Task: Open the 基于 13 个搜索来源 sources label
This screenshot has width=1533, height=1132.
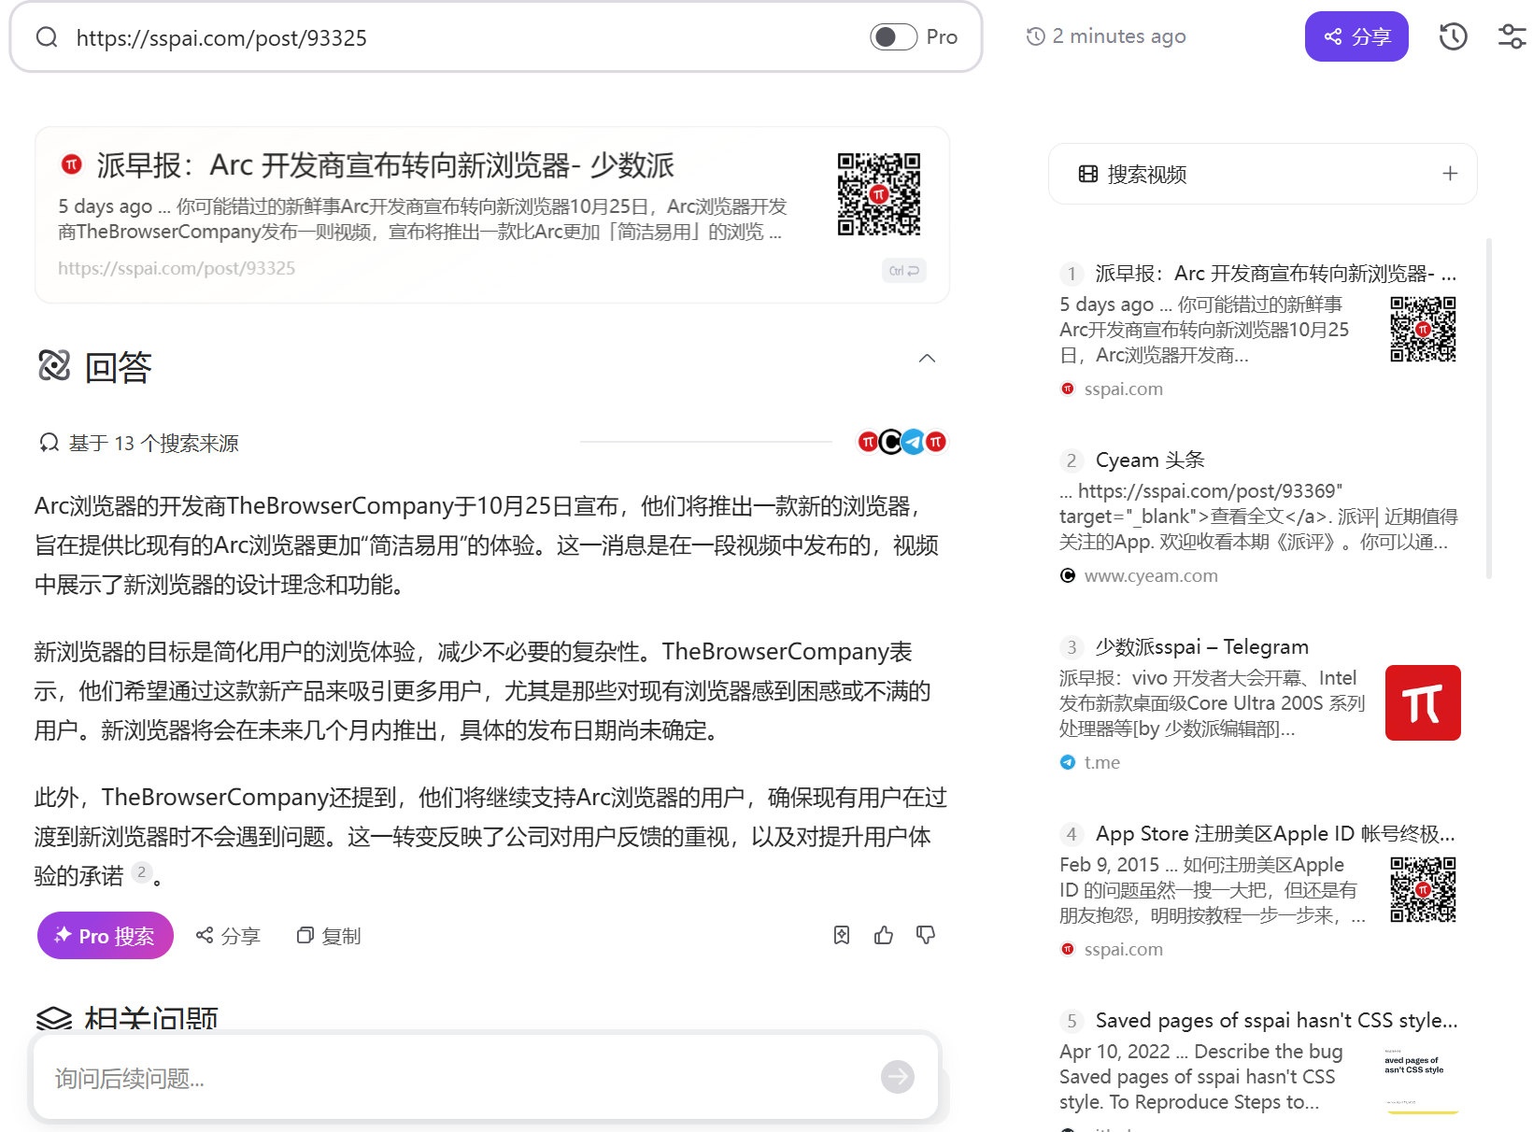Action: point(154,443)
